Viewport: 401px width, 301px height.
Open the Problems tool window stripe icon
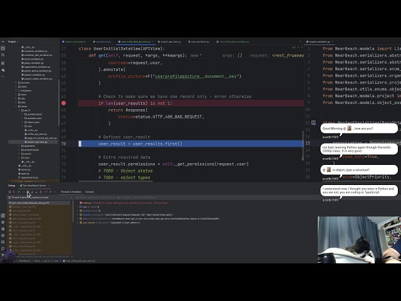[x=3, y=248]
